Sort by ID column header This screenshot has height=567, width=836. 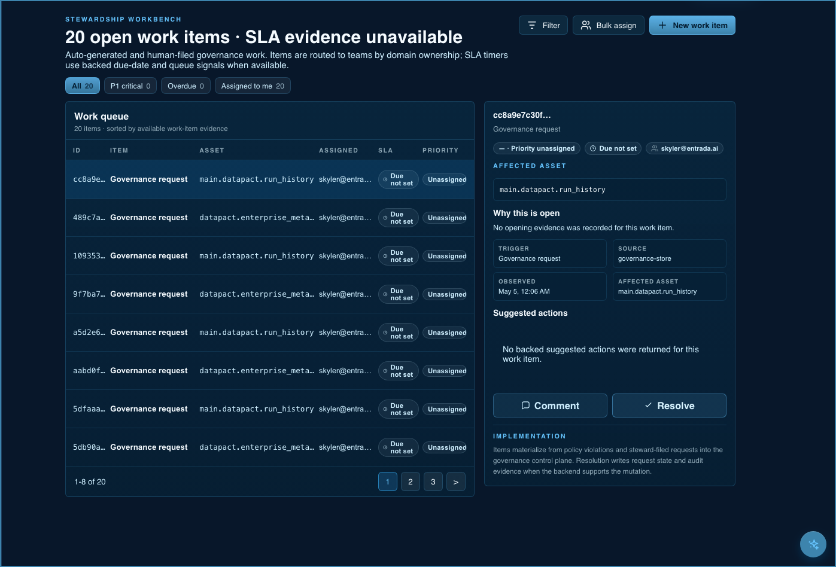tap(77, 150)
